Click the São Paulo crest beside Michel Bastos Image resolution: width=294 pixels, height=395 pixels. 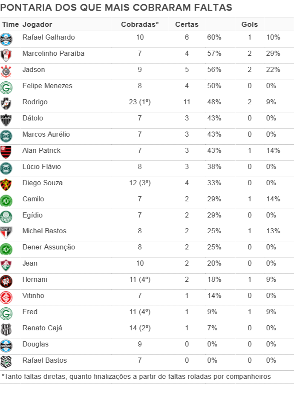pyautogui.click(x=6, y=232)
